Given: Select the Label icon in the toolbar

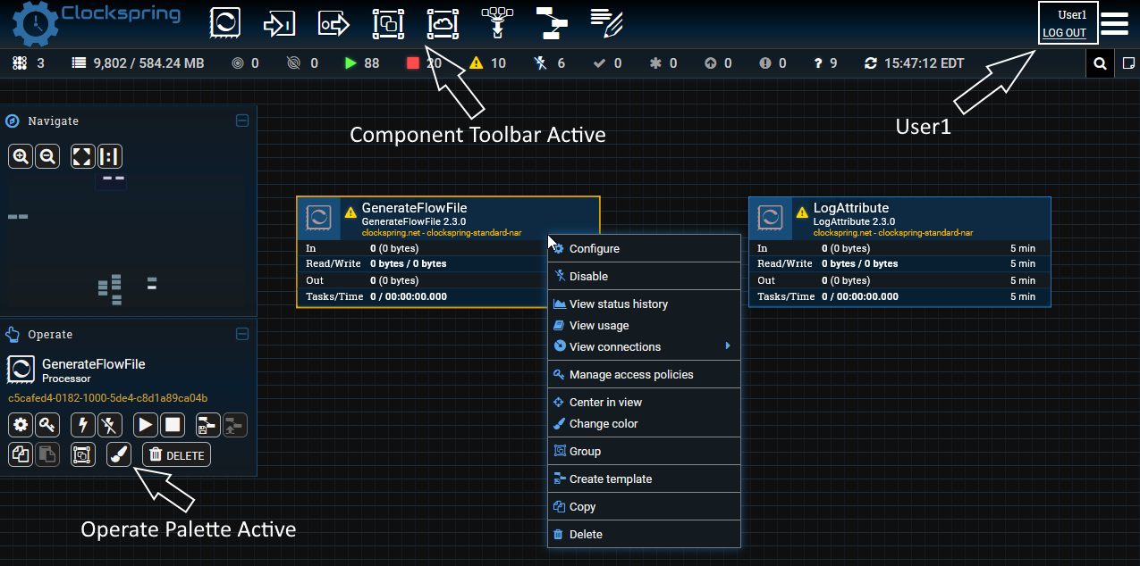Looking at the screenshot, I should point(606,23).
